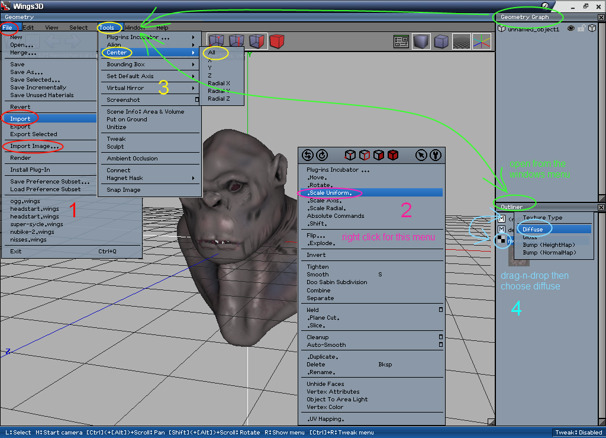Open Weld options box

(x=440, y=310)
